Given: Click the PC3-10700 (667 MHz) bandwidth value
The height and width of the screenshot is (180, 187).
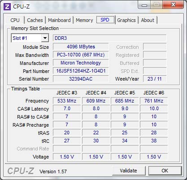Looking at the screenshot, I should tap(81, 55).
